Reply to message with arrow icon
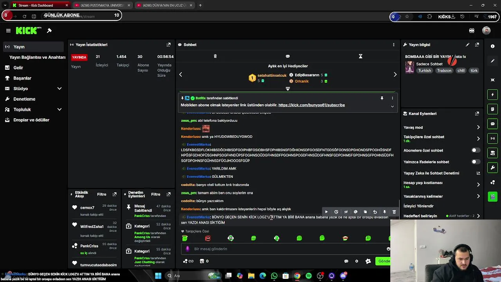The image size is (501, 282). (375, 212)
